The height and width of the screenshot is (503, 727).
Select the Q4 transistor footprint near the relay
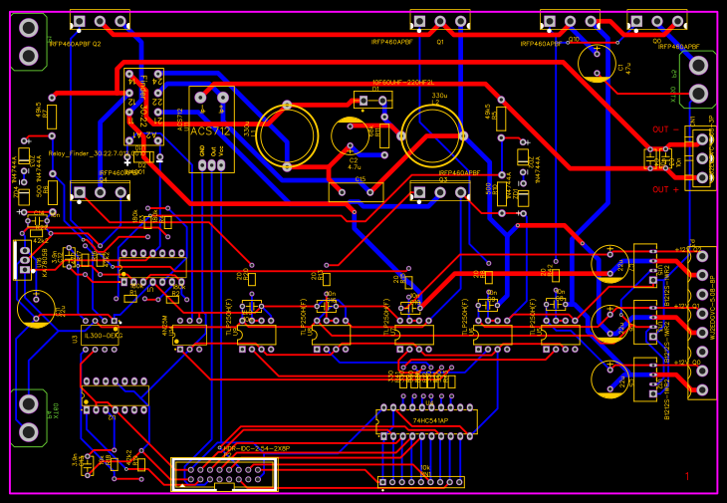coord(100,191)
